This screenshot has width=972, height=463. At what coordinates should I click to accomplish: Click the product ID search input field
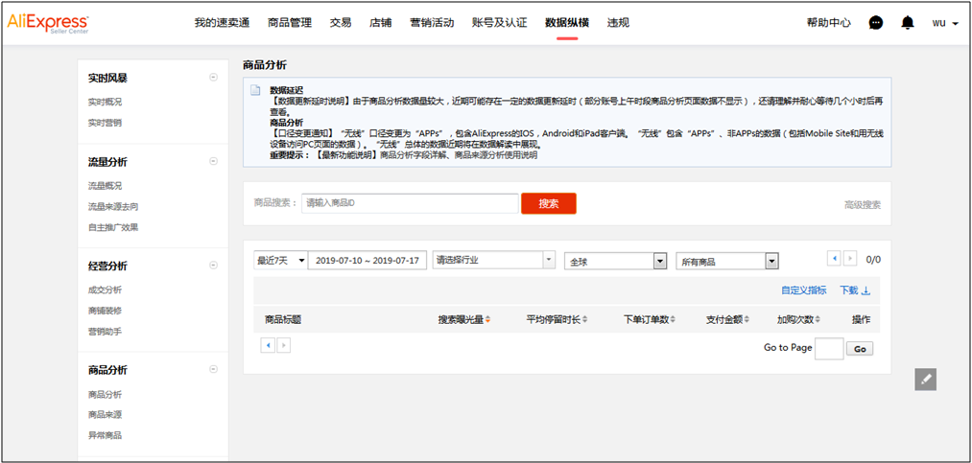pyautogui.click(x=409, y=203)
